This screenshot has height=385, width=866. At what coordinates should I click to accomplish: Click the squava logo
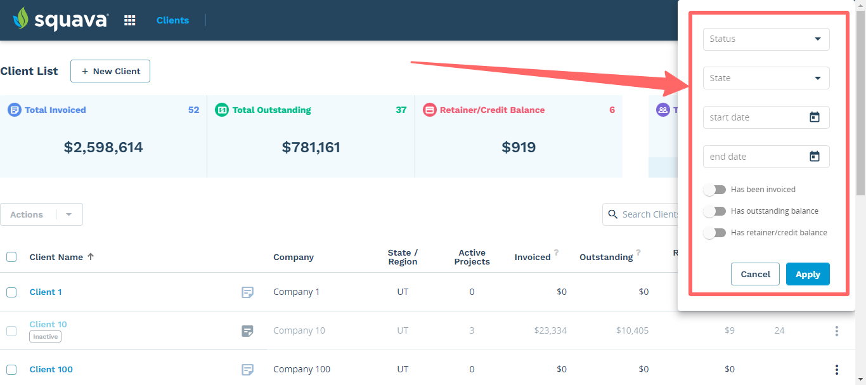click(60, 19)
